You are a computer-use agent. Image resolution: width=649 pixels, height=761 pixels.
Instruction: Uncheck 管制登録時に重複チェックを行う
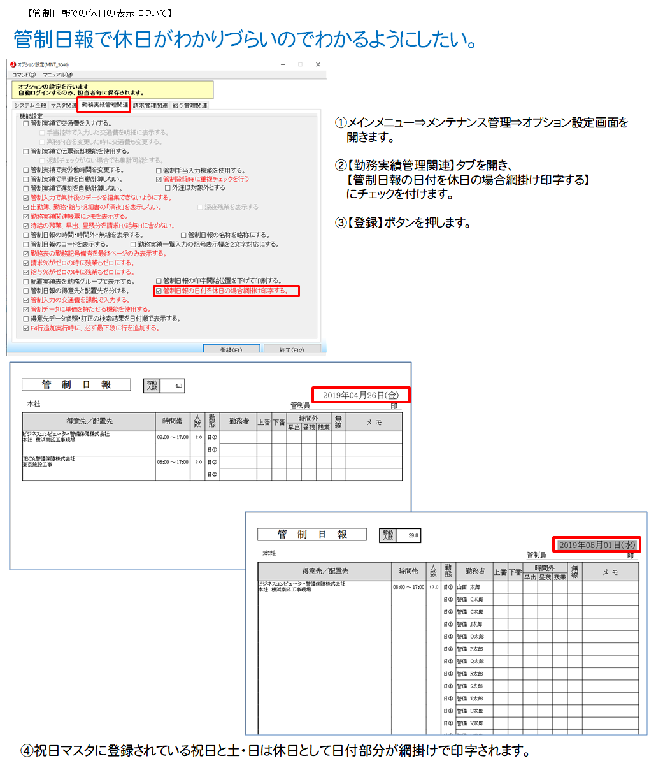(159, 179)
